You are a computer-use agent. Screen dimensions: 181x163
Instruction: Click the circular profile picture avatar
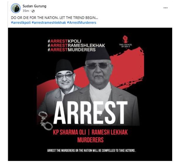tap(16, 8)
